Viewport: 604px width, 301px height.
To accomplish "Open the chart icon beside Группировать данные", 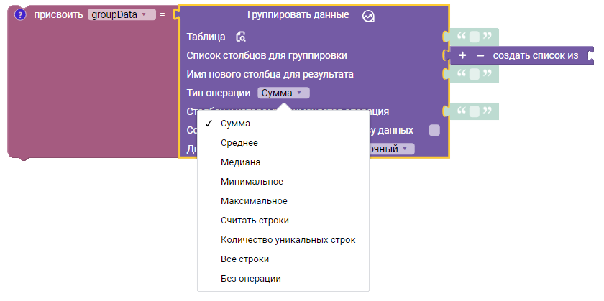I will click(368, 16).
